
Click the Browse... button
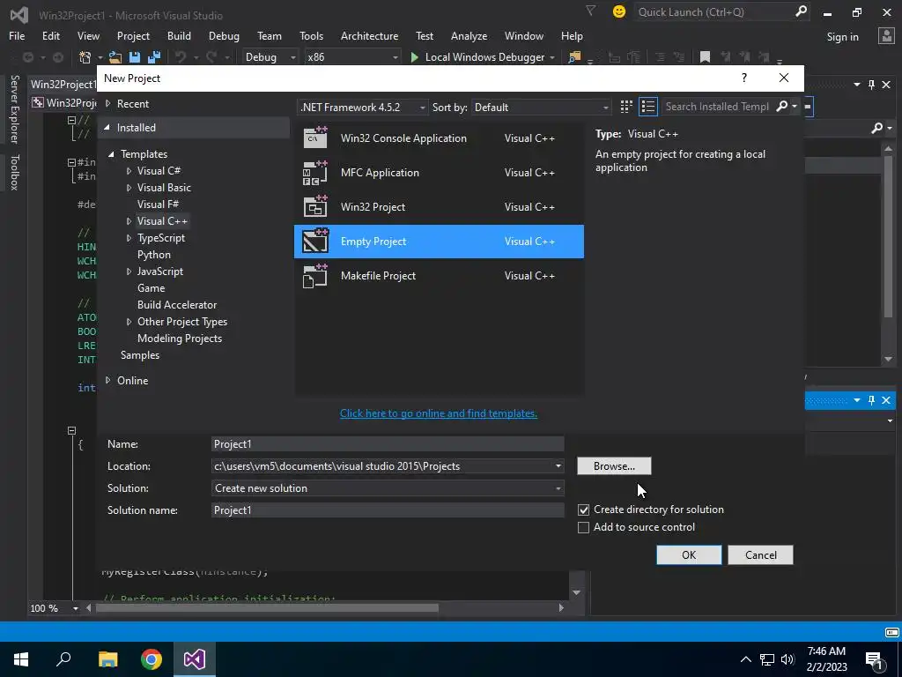tap(614, 465)
